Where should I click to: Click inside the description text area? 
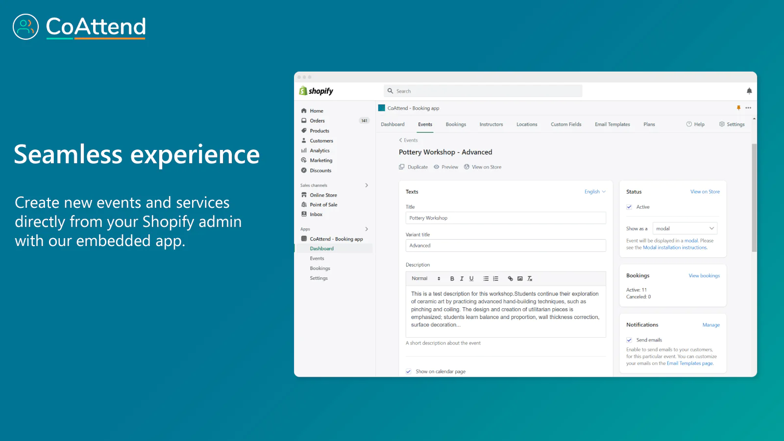coord(506,311)
